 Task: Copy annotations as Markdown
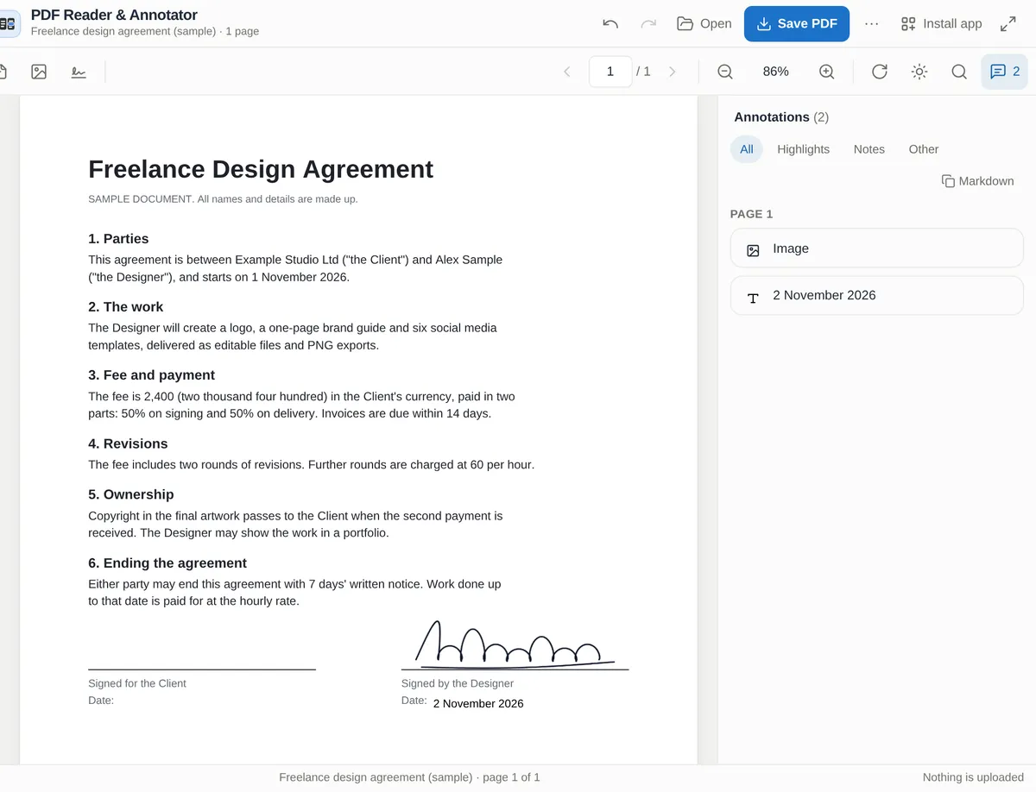tap(977, 181)
